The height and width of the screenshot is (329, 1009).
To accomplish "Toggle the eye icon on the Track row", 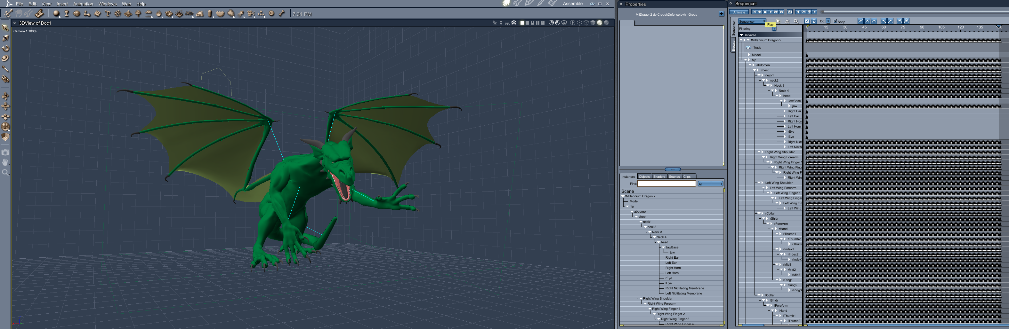I will point(748,47).
